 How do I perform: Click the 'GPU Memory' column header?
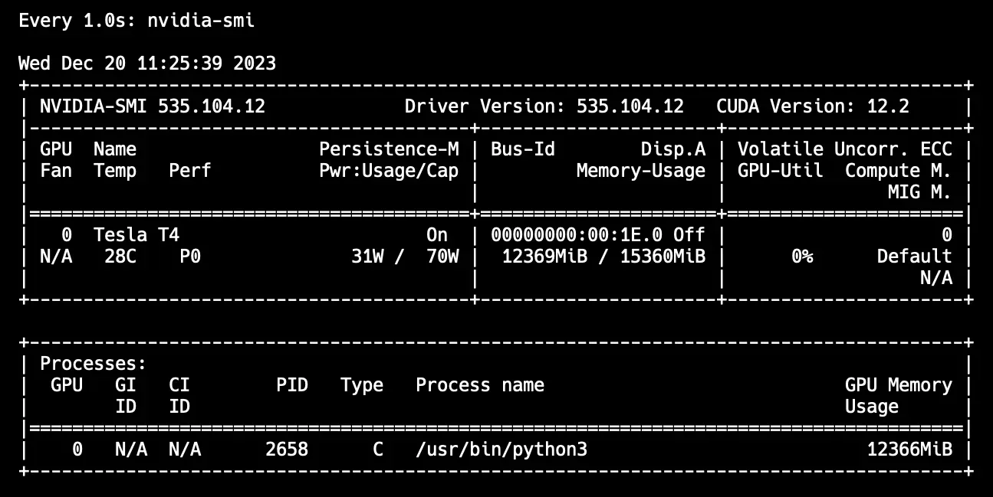899,385
